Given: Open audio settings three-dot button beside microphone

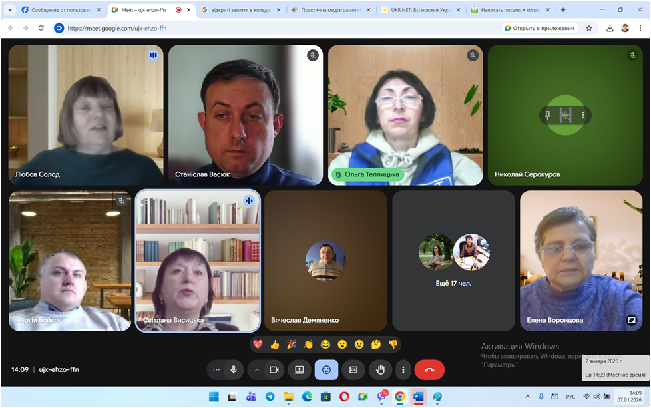Looking at the screenshot, I should click(x=216, y=369).
